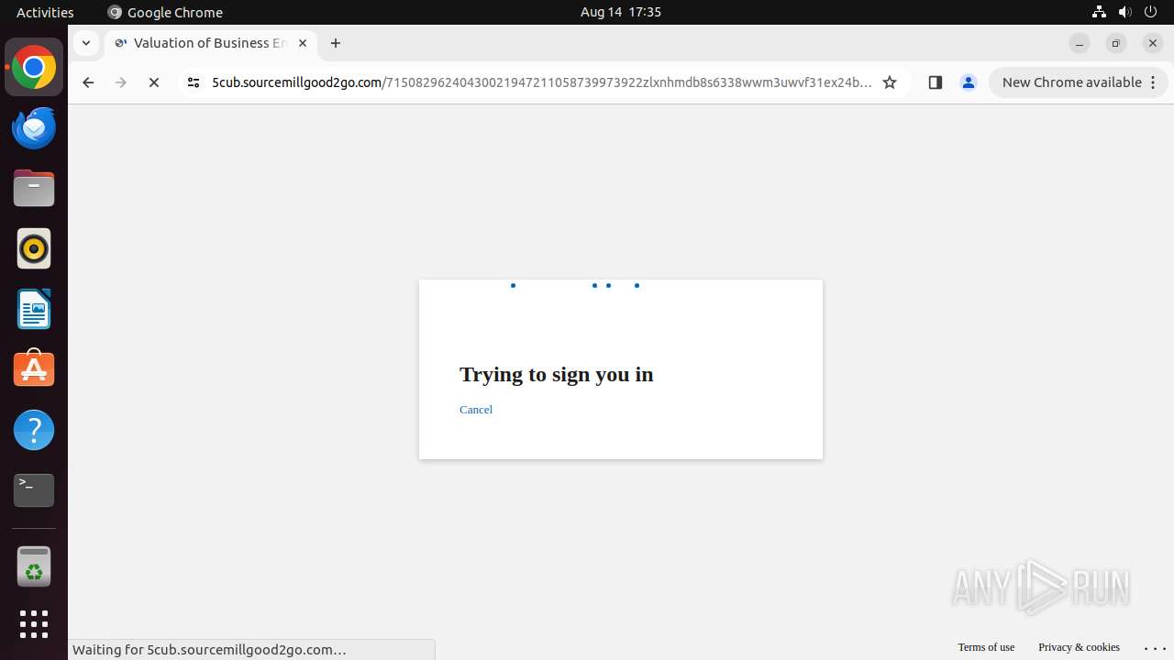Open Terms of use link
The height and width of the screenshot is (660, 1174).
pos(986,647)
